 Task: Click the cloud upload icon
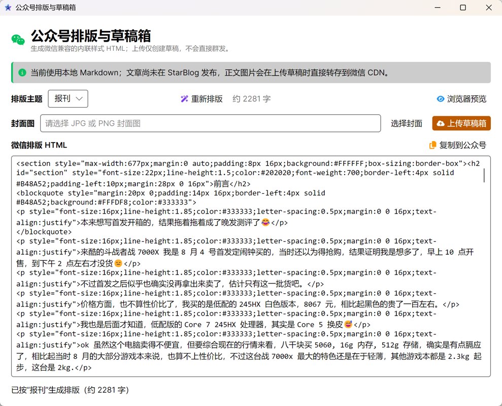coord(441,124)
